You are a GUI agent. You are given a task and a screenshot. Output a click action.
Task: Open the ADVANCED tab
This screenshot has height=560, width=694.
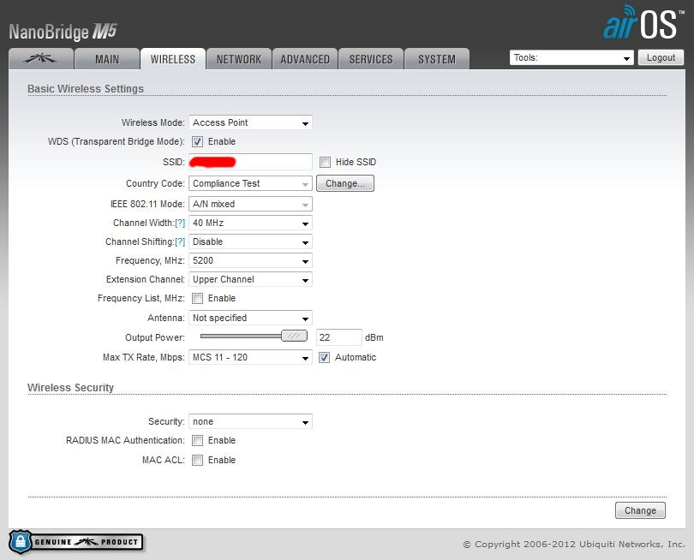pyautogui.click(x=305, y=59)
